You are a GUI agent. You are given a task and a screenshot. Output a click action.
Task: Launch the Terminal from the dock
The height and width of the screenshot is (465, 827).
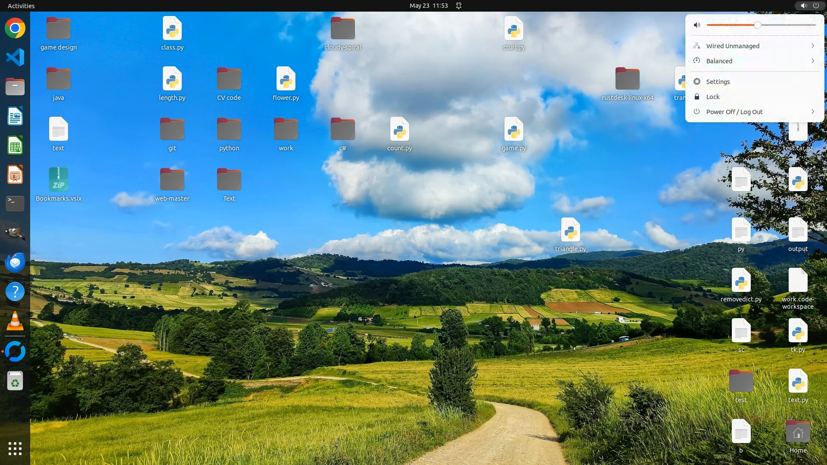[x=15, y=204]
